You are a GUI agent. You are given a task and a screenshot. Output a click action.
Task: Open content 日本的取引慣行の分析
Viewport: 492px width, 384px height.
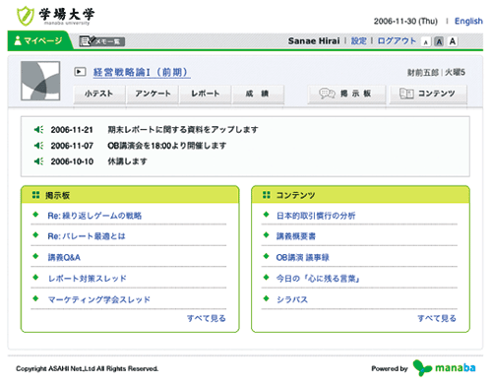pos(316,216)
